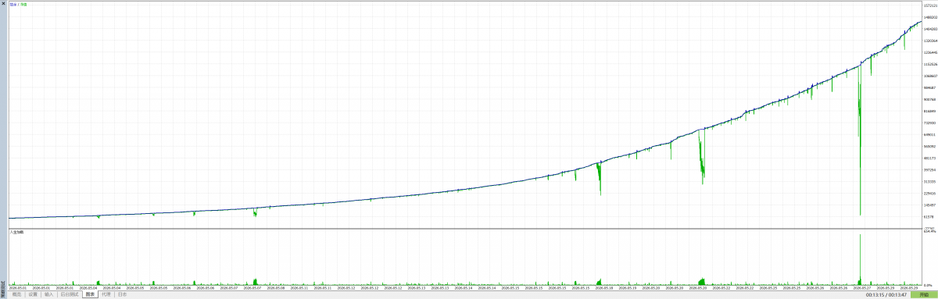Select the 输入 tab
Viewport: 938px width, 299px height.
[x=49, y=294]
